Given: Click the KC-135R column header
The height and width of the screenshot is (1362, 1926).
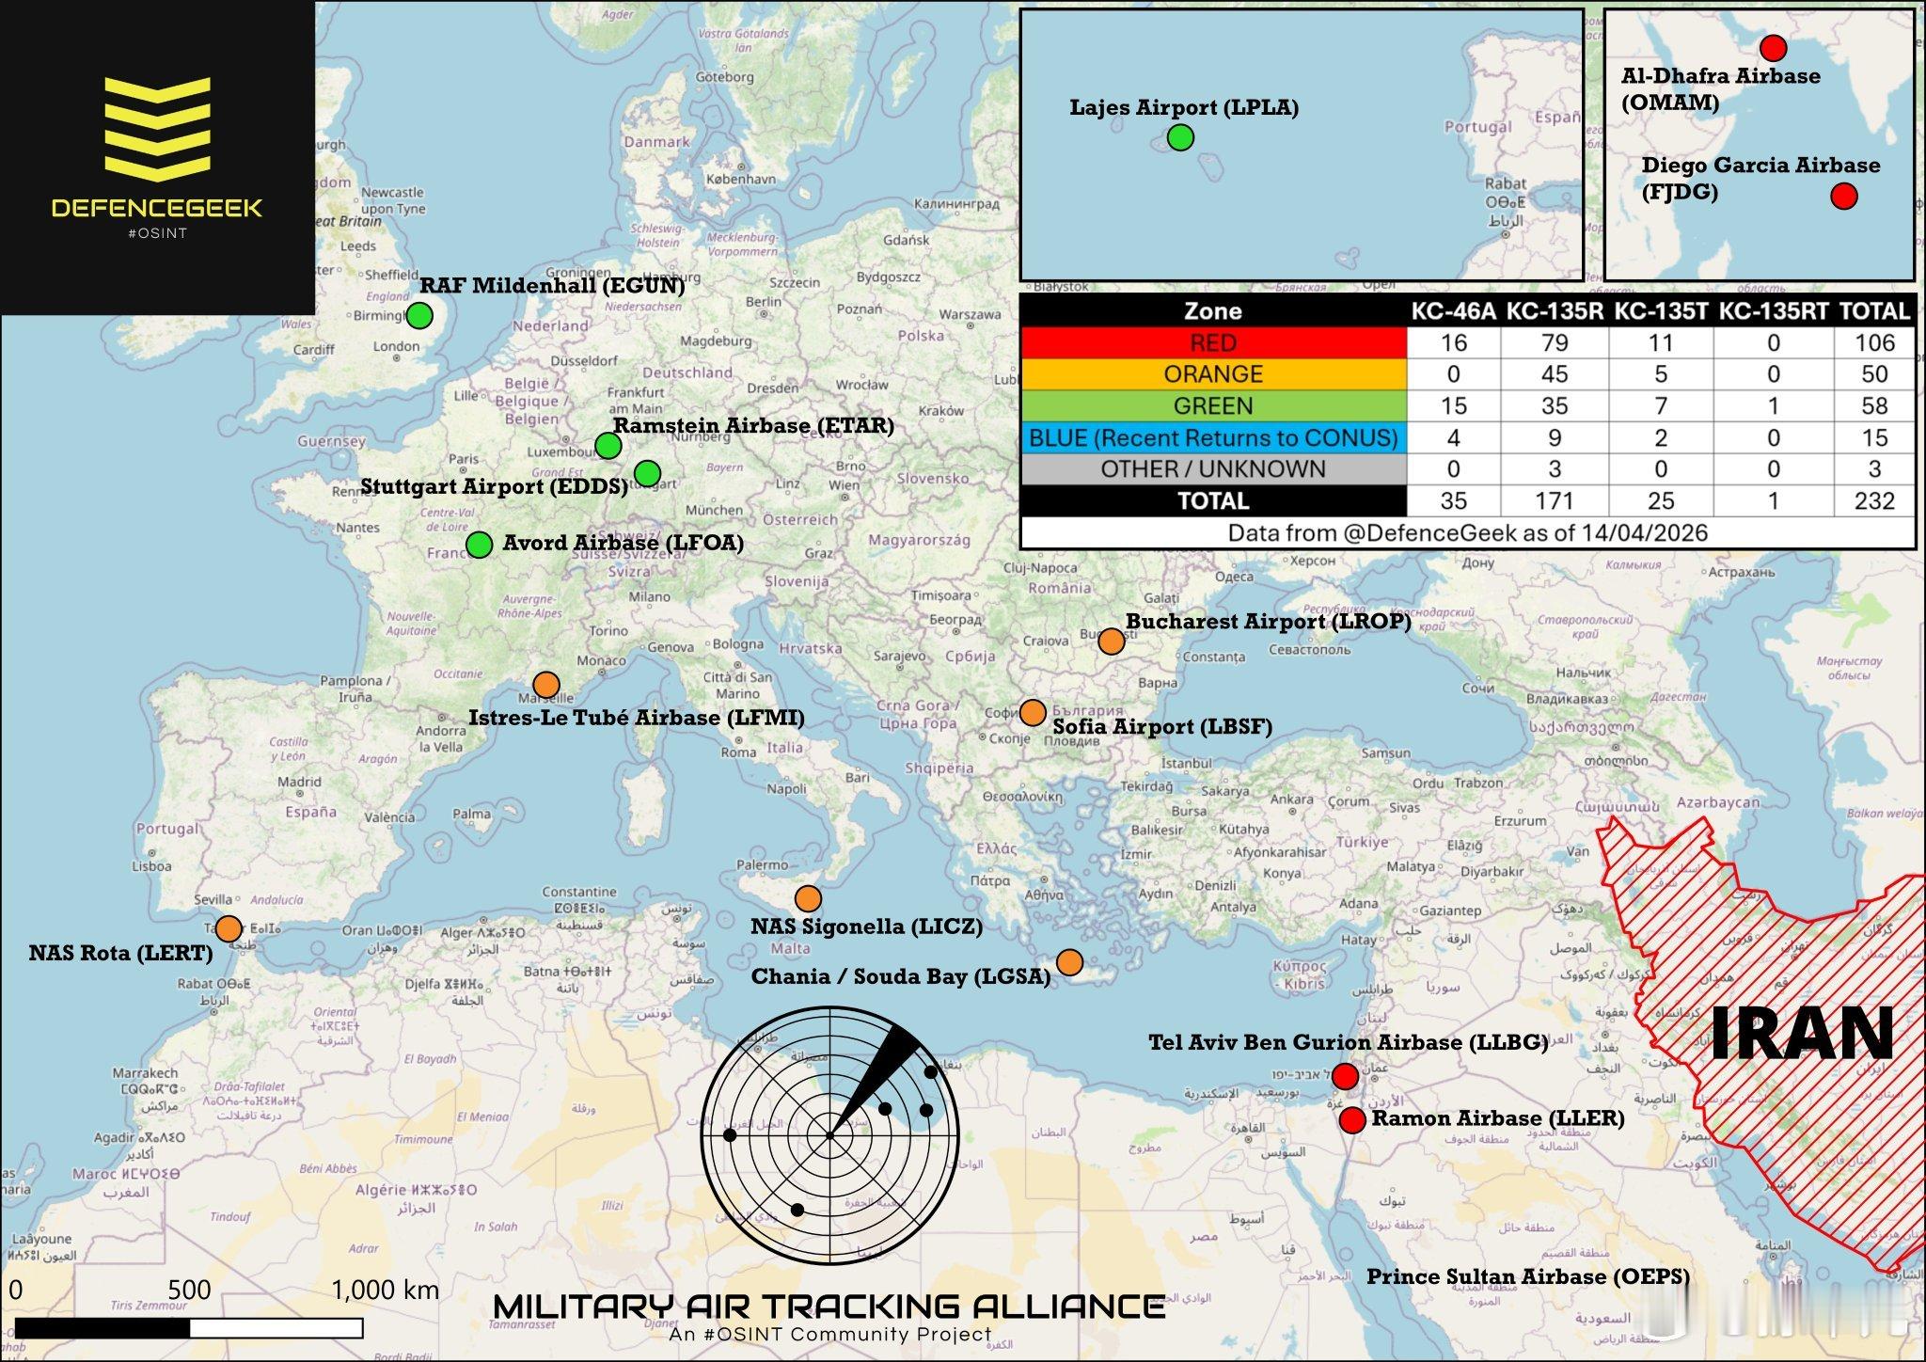Looking at the screenshot, I should [1554, 311].
